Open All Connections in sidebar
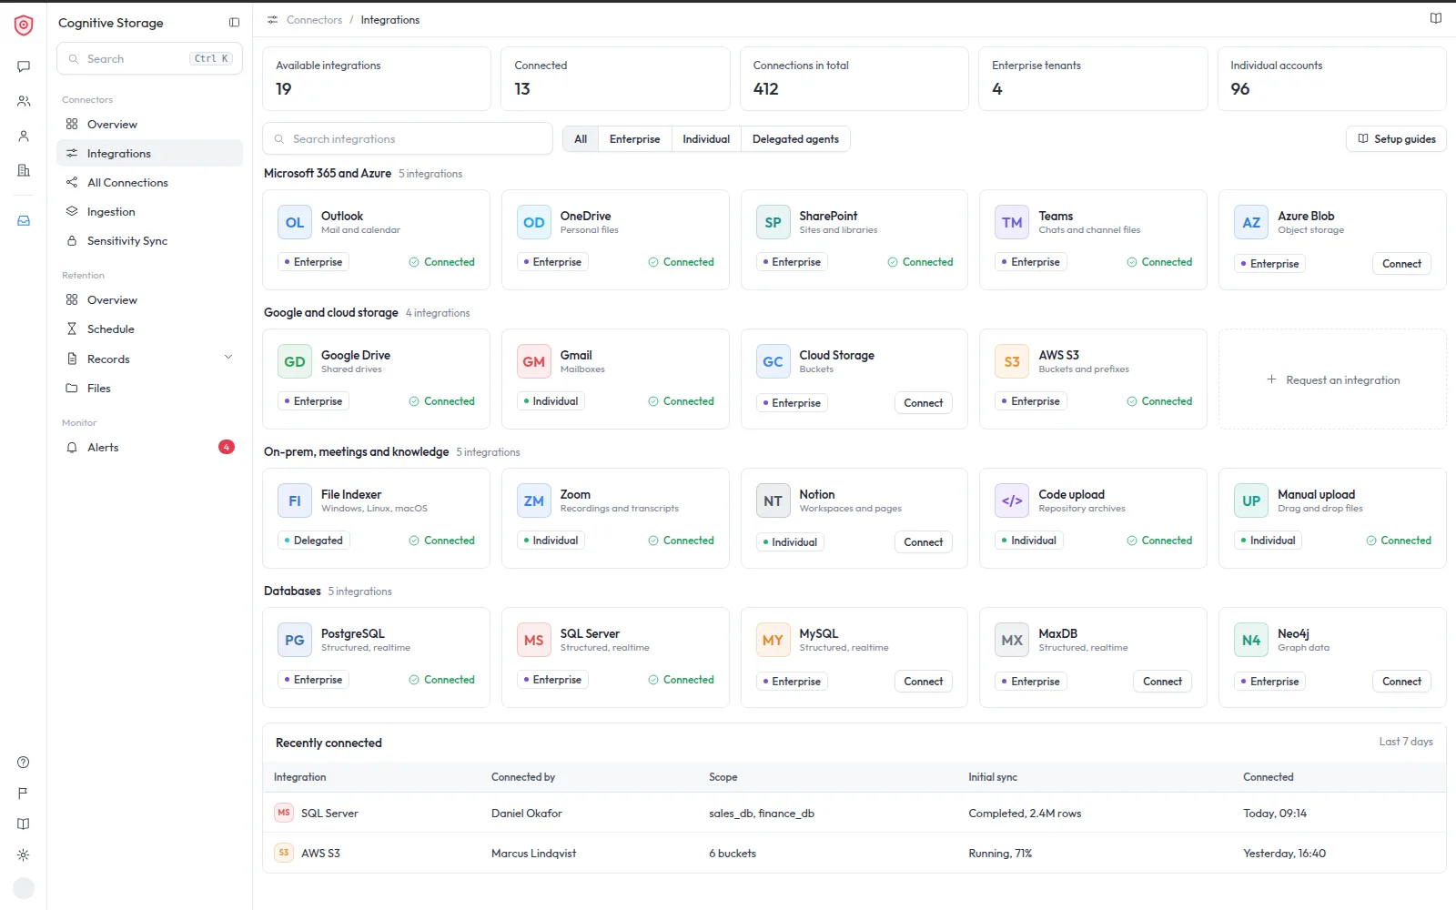 pyautogui.click(x=149, y=183)
